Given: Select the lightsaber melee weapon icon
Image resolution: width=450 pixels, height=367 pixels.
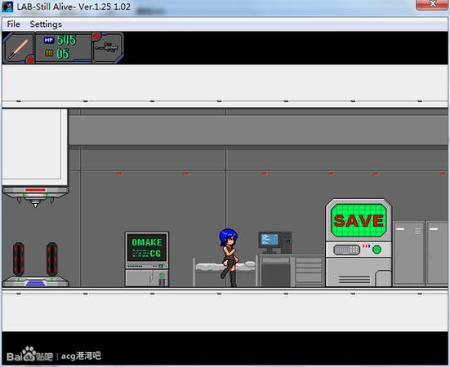Looking at the screenshot, I should [18, 48].
